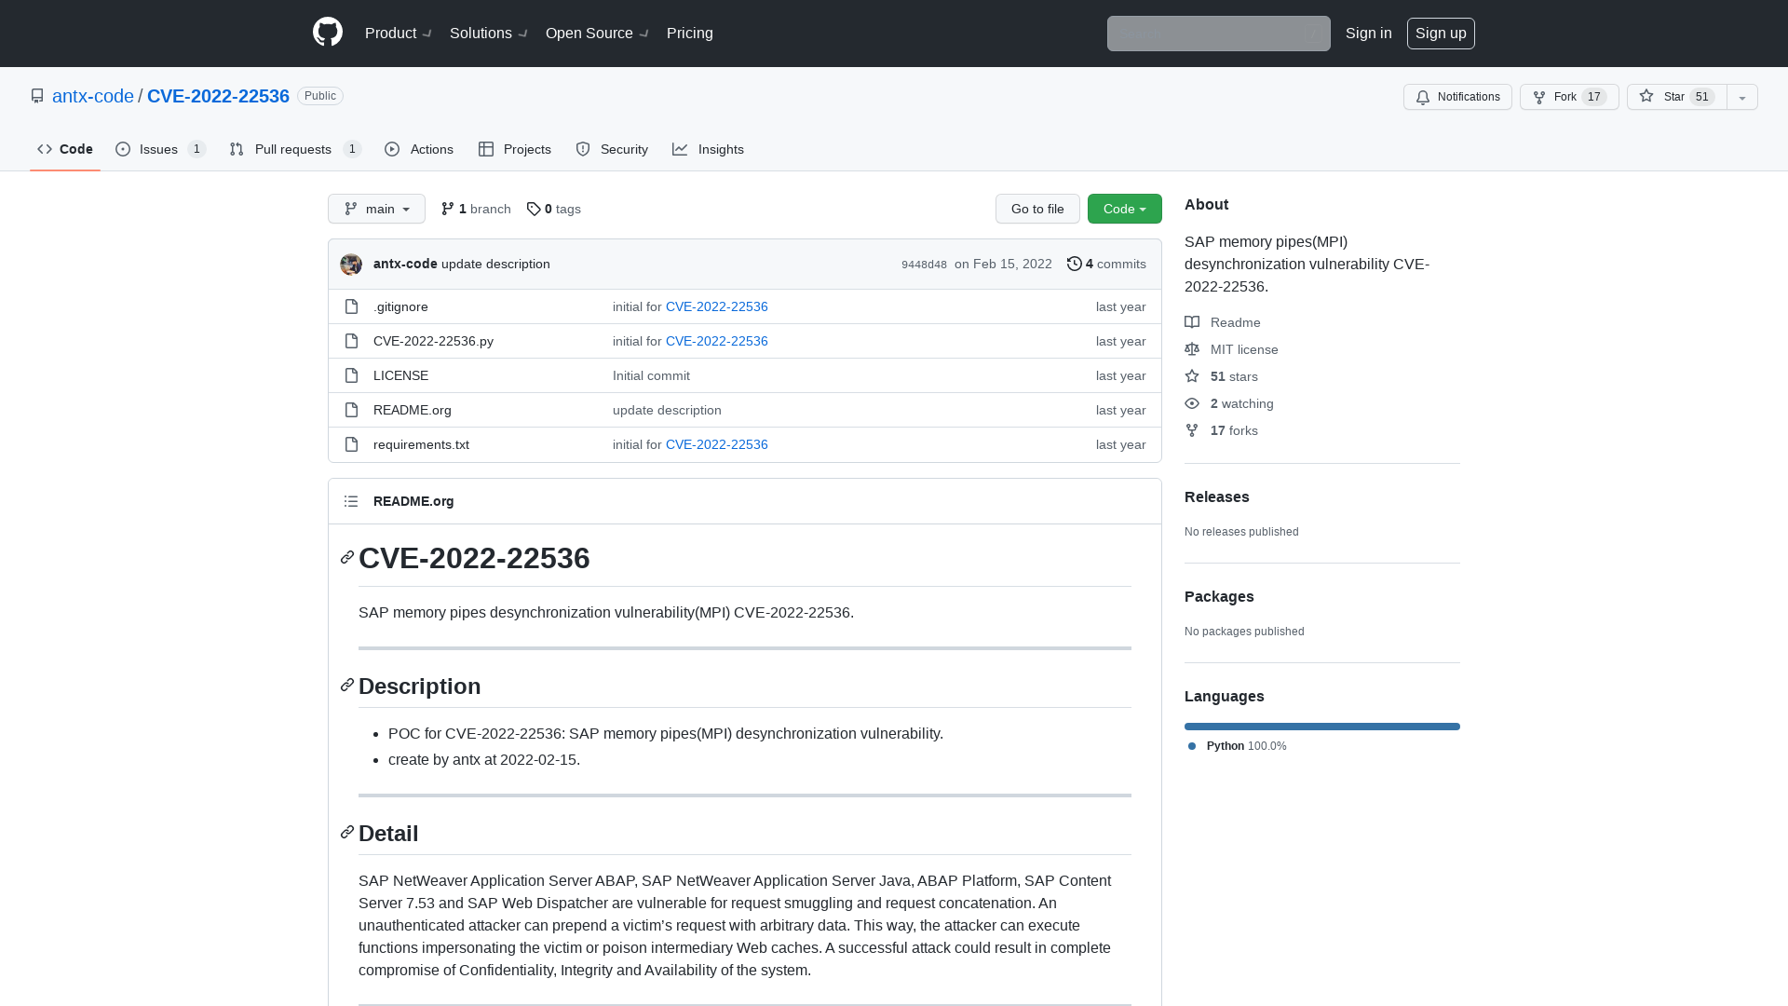The image size is (1788, 1006).
Task: Open the update description commit message in header
Action: [x=495, y=264]
